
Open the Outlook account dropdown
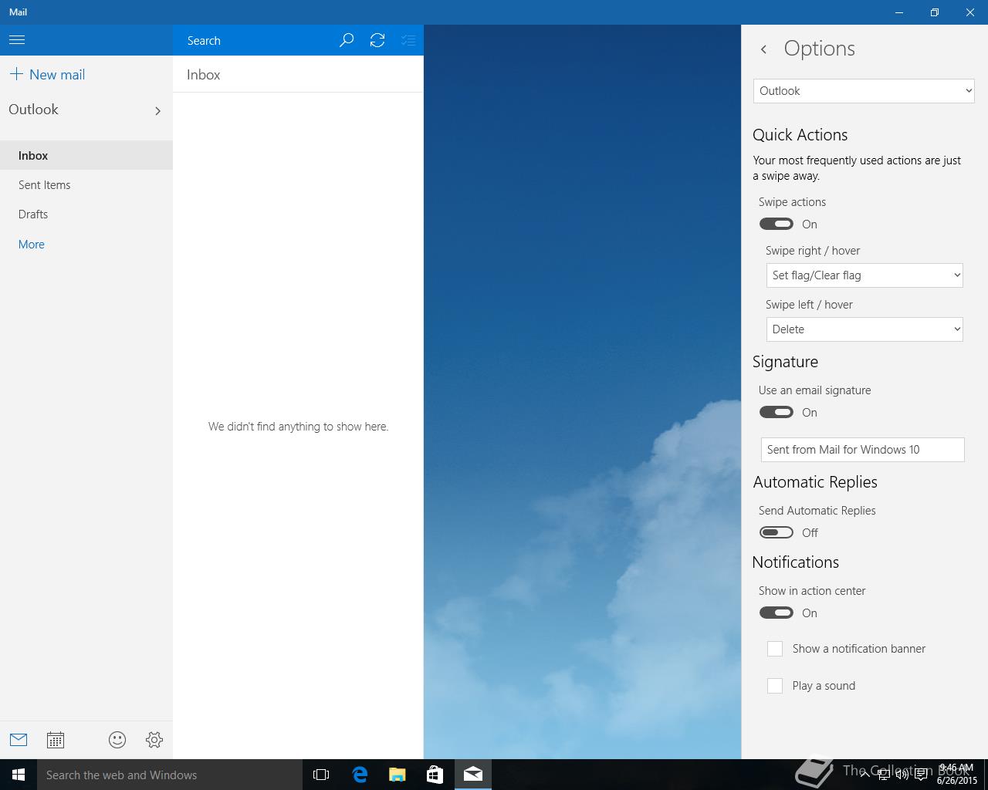pyautogui.click(x=864, y=91)
